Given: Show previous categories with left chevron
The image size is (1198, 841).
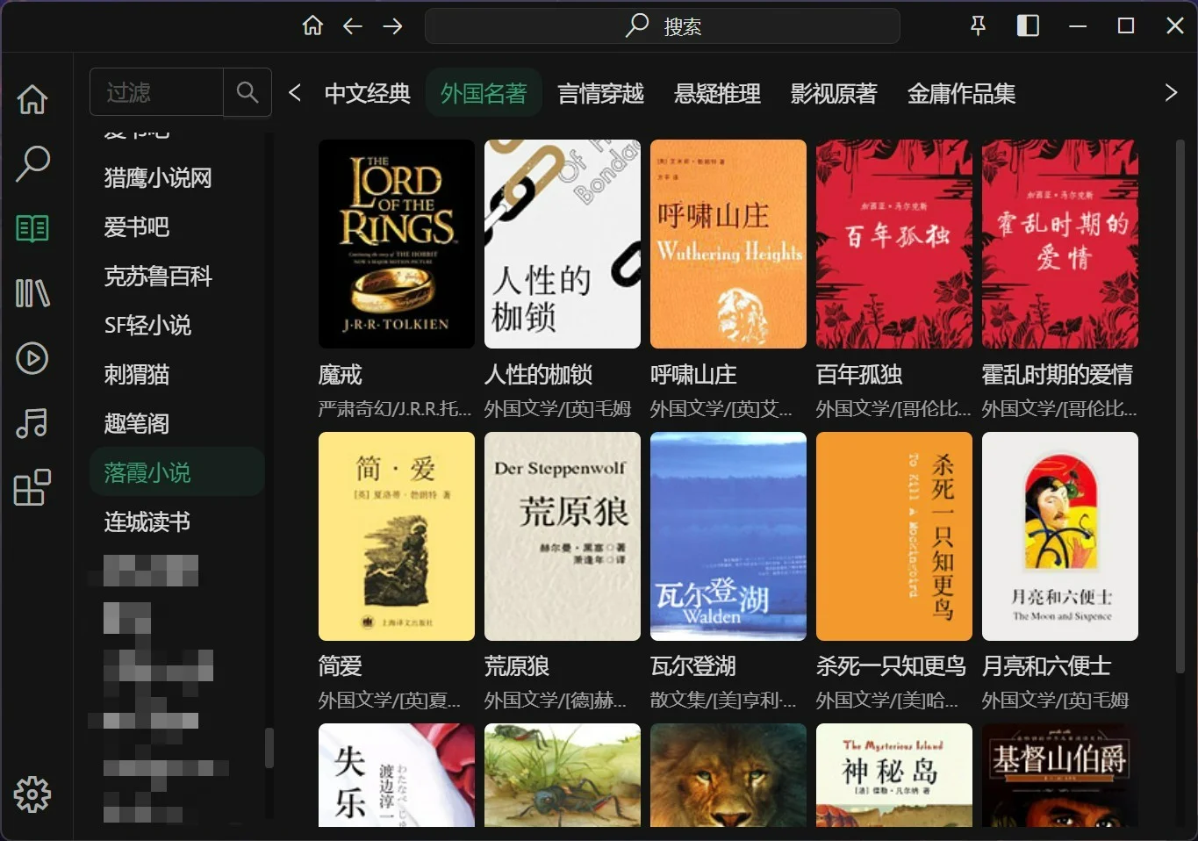Looking at the screenshot, I should [295, 93].
